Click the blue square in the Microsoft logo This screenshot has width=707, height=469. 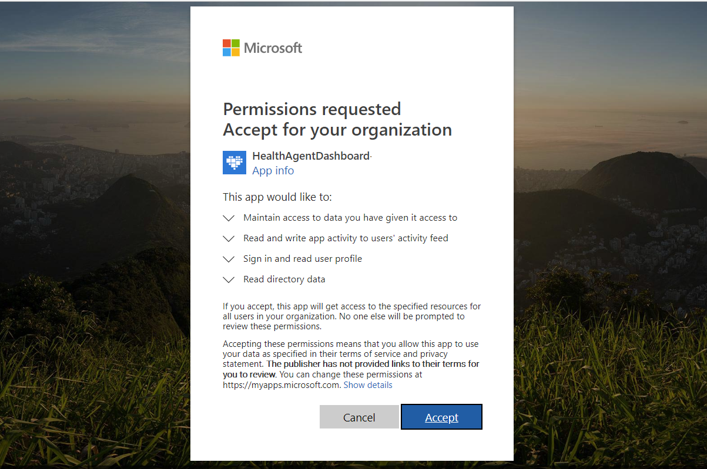coord(226,51)
